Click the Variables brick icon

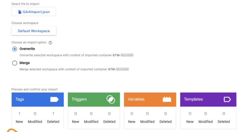pos(167,100)
